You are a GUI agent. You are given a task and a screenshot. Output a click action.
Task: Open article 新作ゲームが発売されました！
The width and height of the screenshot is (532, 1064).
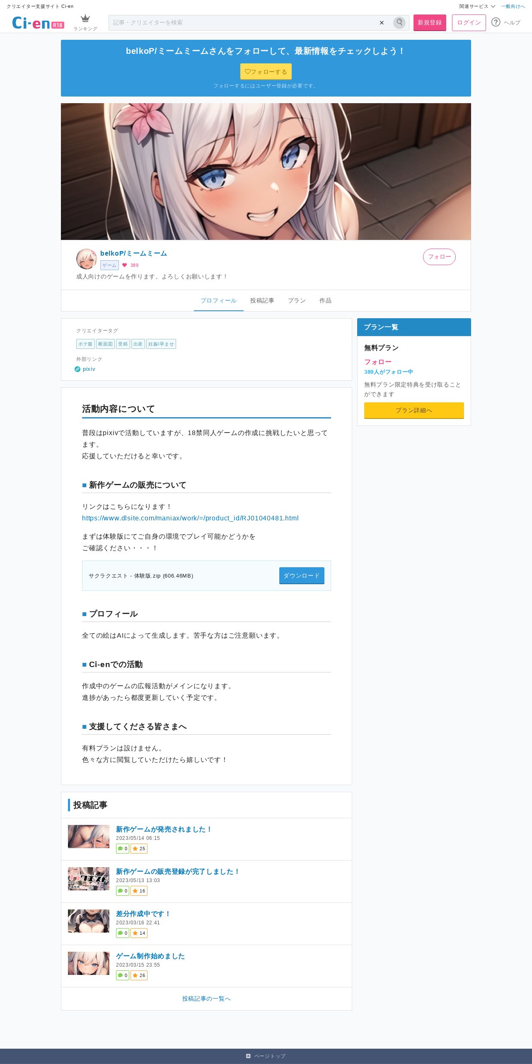[x=164, y=829]
